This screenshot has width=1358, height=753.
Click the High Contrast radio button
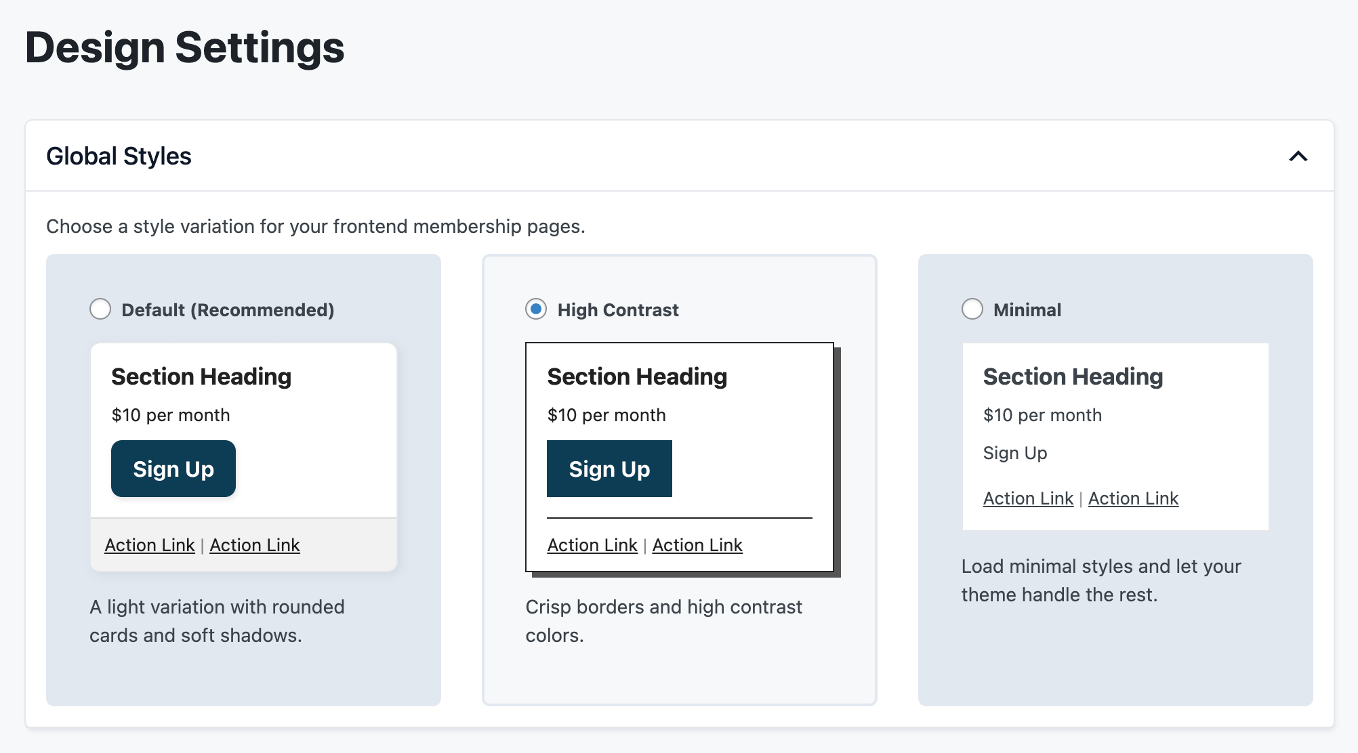pos(536,309)
